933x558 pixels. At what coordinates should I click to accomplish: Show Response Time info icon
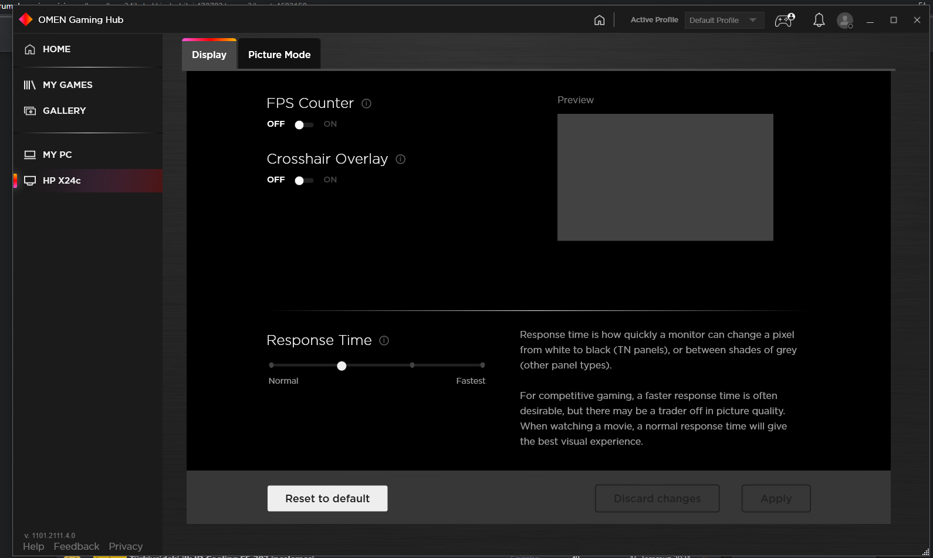coord(384,340)
